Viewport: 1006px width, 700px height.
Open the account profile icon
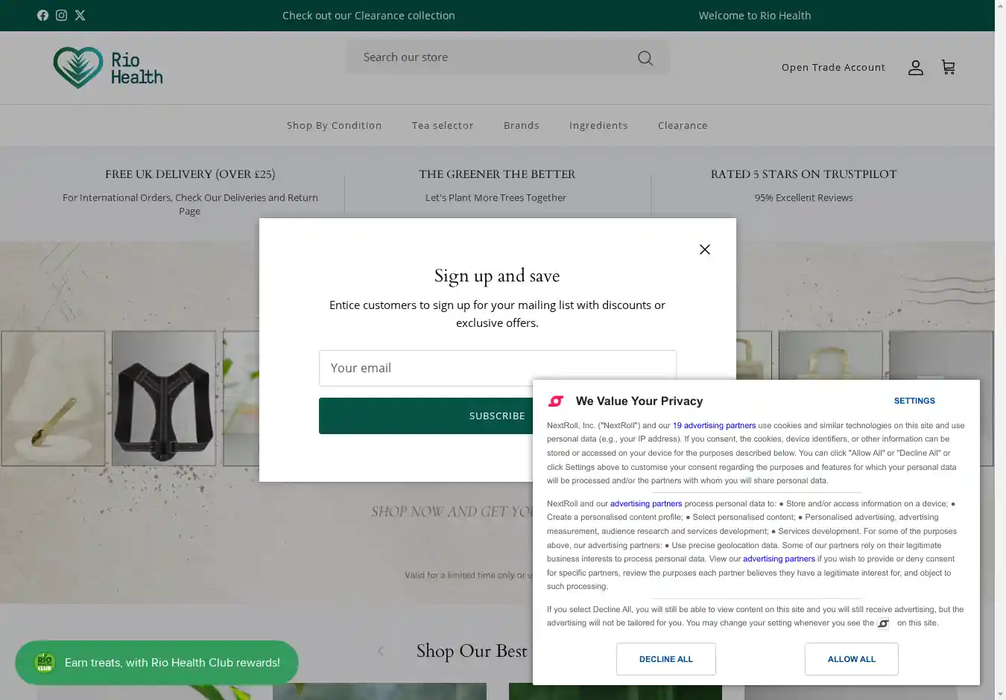[x=915, y=68]
